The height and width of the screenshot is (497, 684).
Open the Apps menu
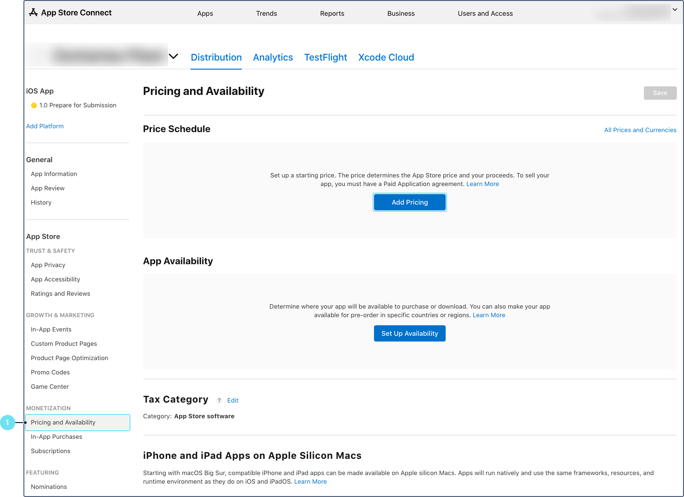pos(205,13)
